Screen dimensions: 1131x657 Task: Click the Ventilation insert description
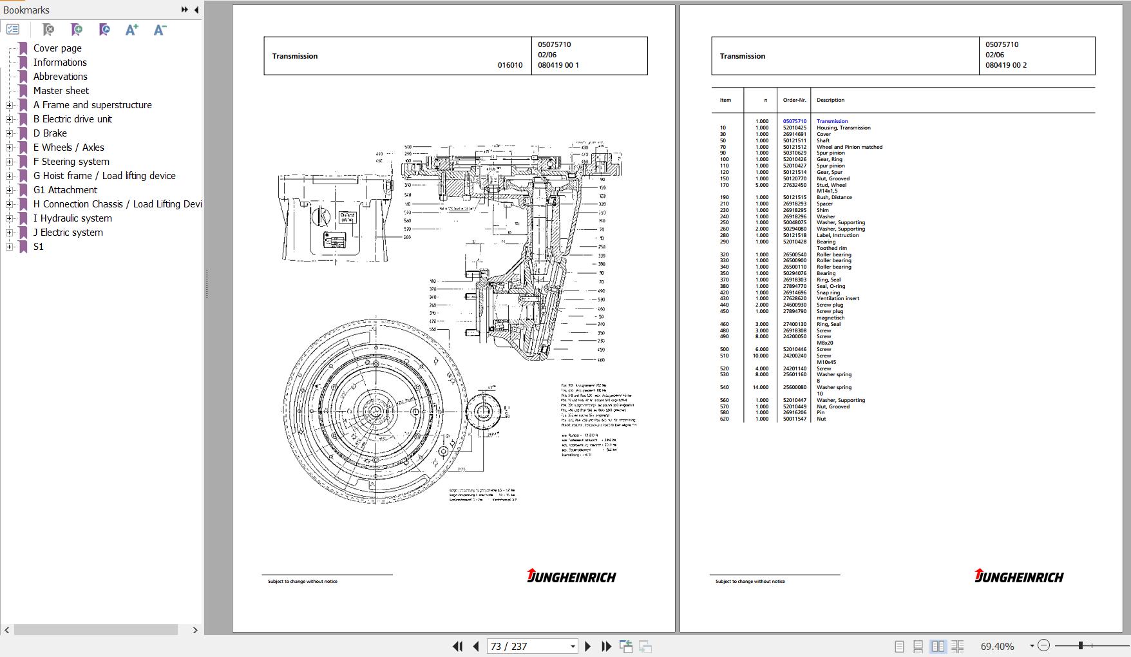[838, 298]
